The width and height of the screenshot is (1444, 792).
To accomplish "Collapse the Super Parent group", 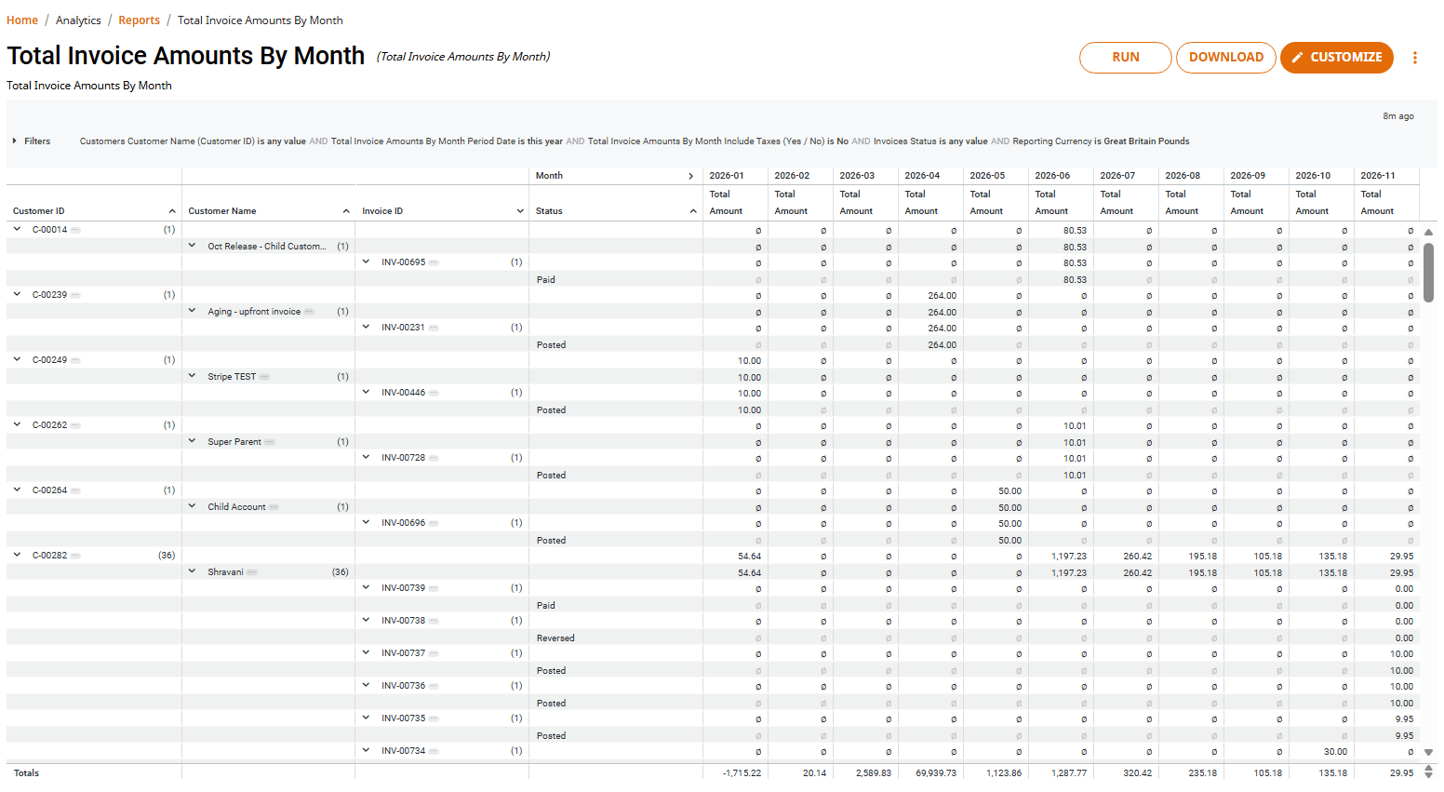I will pyautogui.click(x=192, y=441).
